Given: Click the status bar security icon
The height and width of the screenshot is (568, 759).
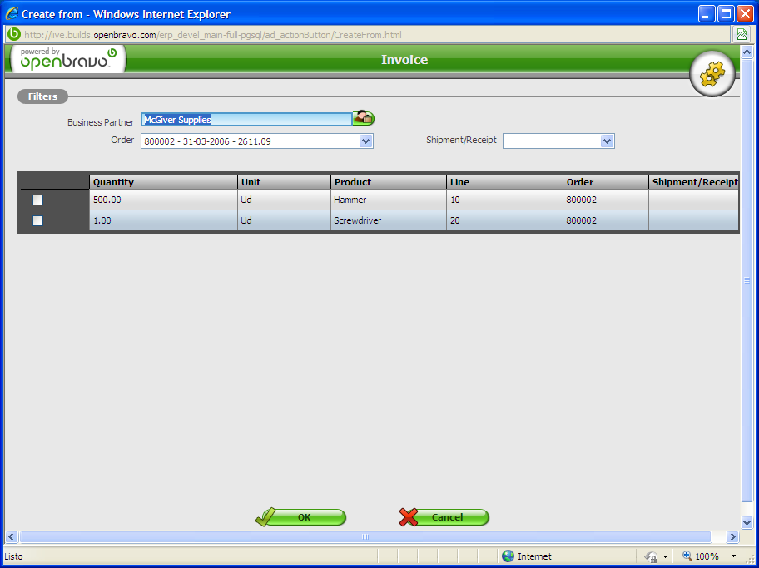Looking at the screenshot, I should pyautogui.click(x=650, y=556).
